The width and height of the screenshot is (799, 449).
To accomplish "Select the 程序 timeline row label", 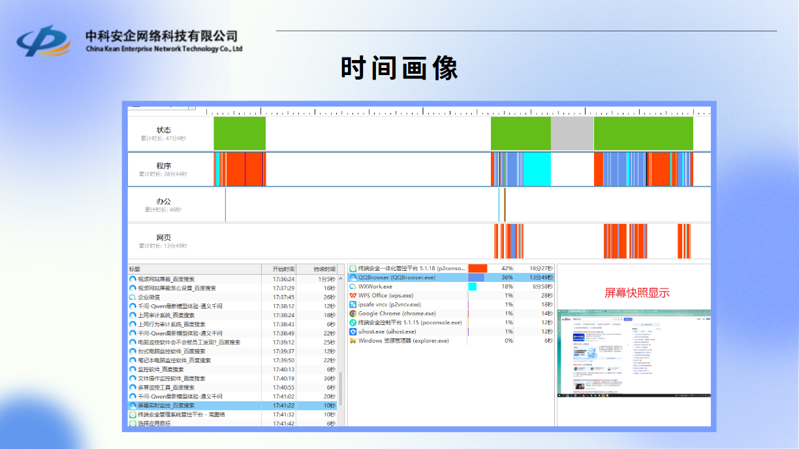I will (x=164, y=166).
